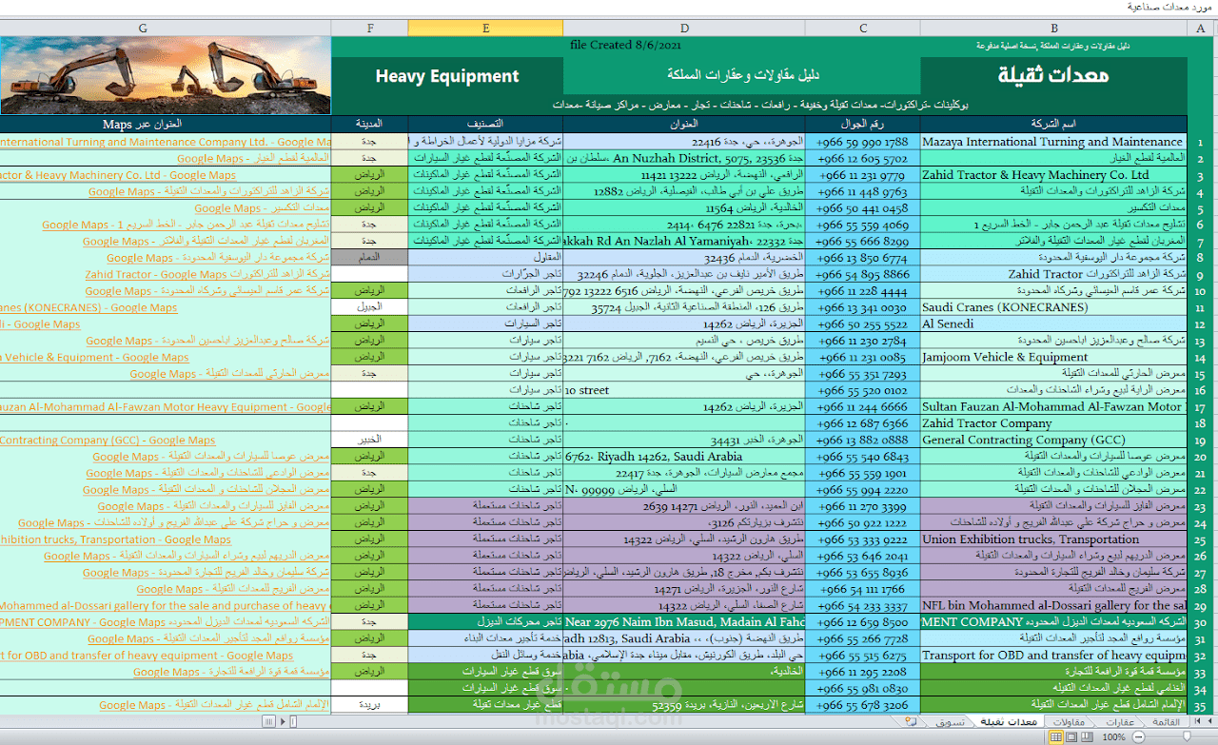
Task: Select the 10 street address cell
Action: 684,391
